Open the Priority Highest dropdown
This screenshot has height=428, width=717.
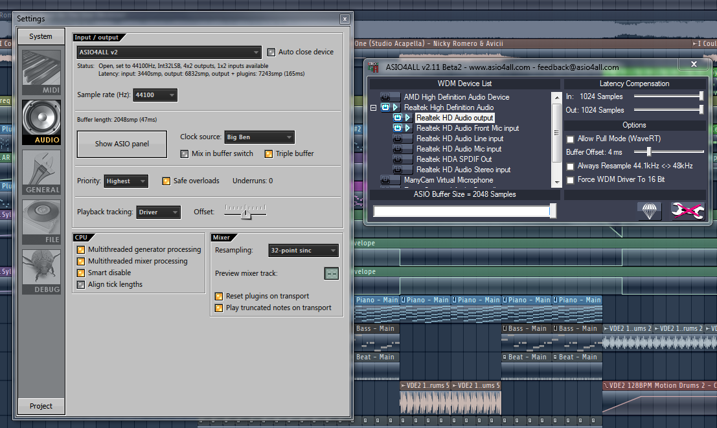[x=126, y=181]
